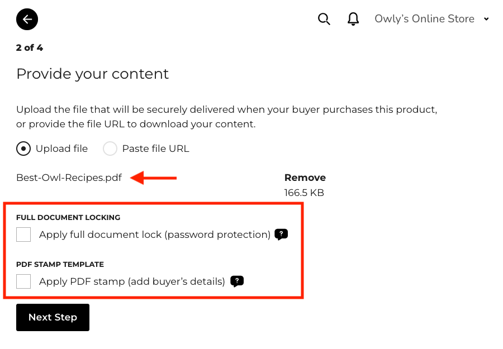Click help icon beside full document lock
503x349 pixels.
[x=281, y=235]
